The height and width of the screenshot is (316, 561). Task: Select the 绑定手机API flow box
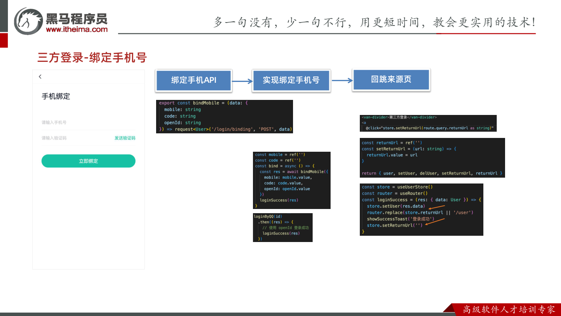click(194, 80)
